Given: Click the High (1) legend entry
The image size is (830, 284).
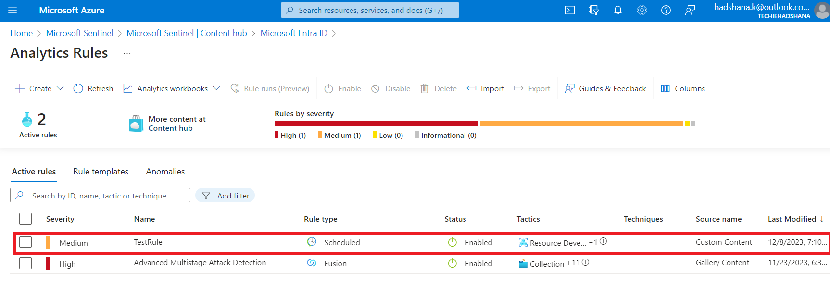Looking at the screenshot, I should [x=290, y=136].
